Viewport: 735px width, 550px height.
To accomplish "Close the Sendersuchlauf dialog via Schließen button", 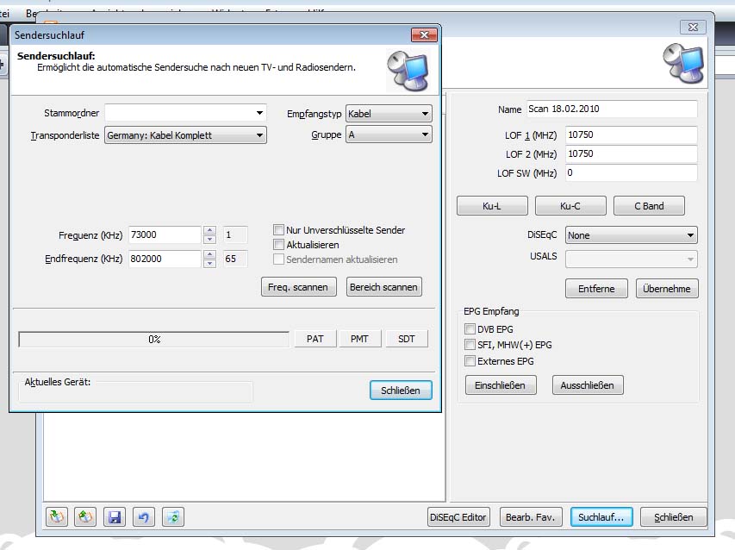I will point(401,391).
